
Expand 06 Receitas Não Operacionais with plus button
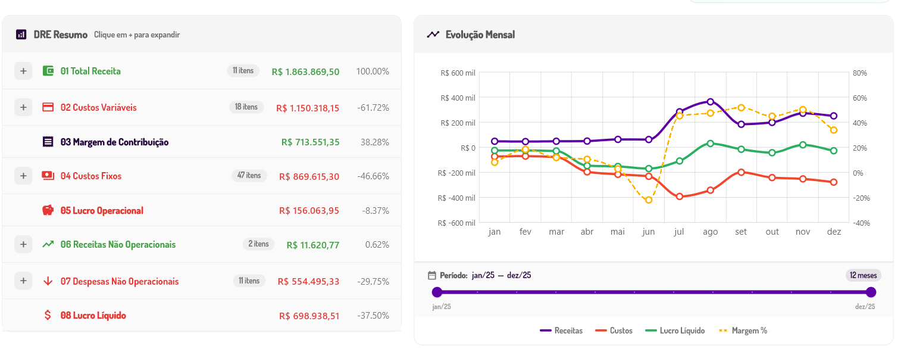click(x=23, y=244)
